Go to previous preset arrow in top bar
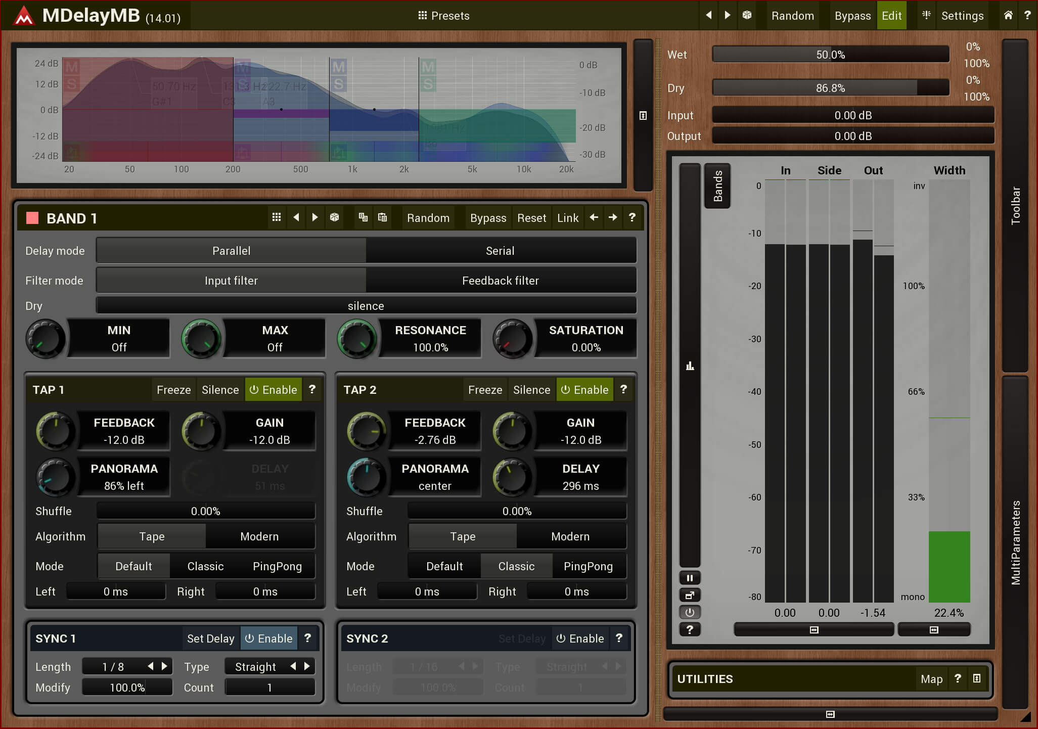The width and height of the screenshot is (1038, 729). click(x=709, y=15)
